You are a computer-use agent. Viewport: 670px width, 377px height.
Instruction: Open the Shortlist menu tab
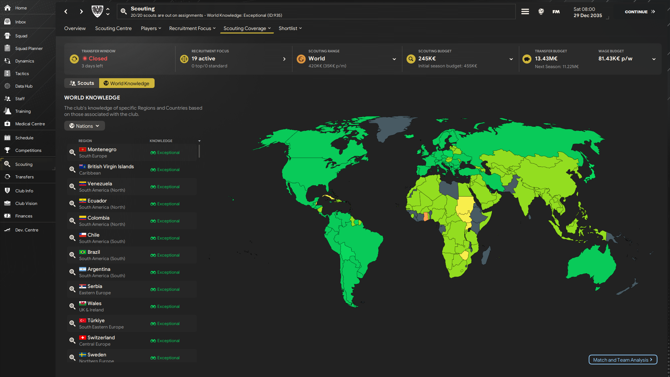290,28
